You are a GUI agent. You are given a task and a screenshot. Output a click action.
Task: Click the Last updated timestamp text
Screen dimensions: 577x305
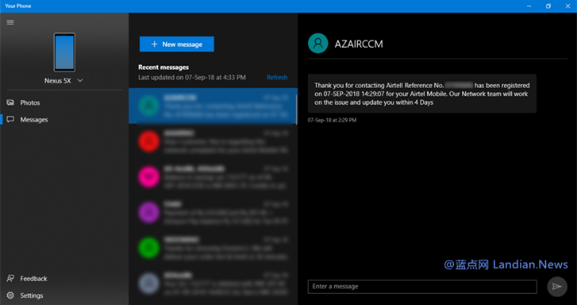point(192,77)
